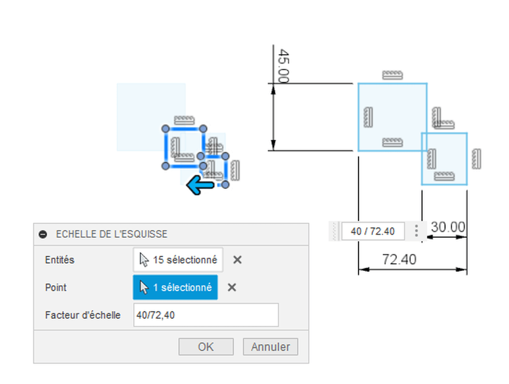
Task: Click the perpendicular constraint icon right of large square
Action: [443, 118]
